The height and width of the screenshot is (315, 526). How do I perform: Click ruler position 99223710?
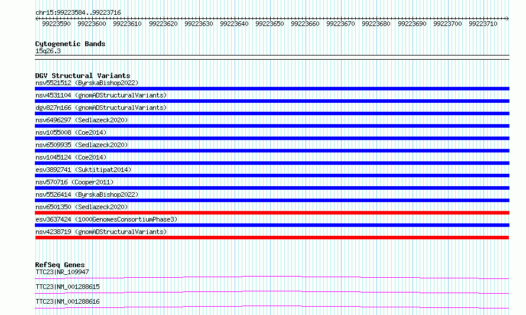click(x=483, y=24)
